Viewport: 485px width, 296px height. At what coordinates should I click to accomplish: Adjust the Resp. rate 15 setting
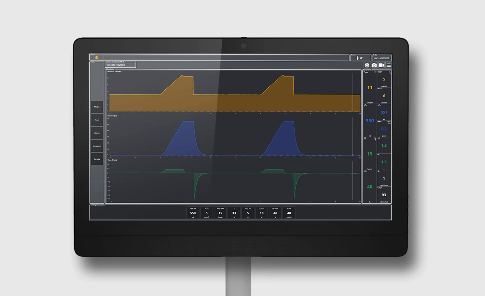[220, 213]
